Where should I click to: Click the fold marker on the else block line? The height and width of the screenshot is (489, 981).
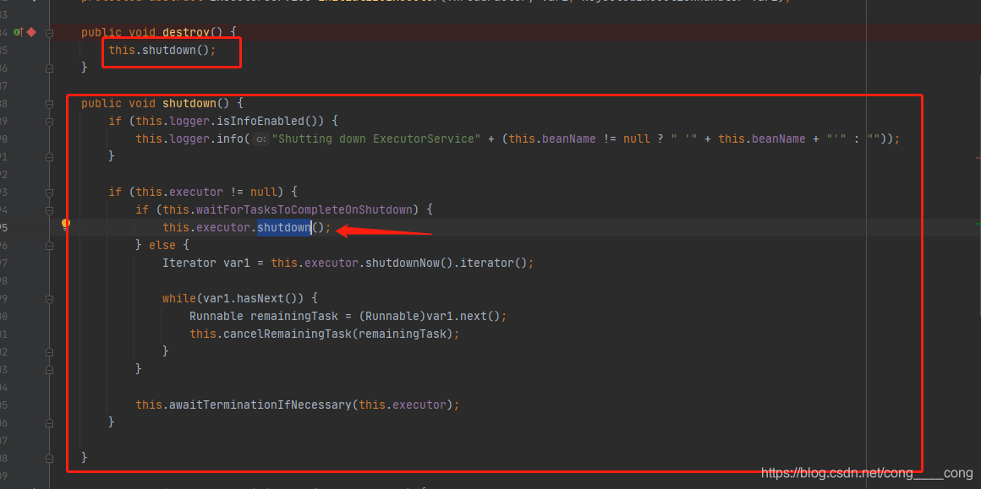[48, 244]
